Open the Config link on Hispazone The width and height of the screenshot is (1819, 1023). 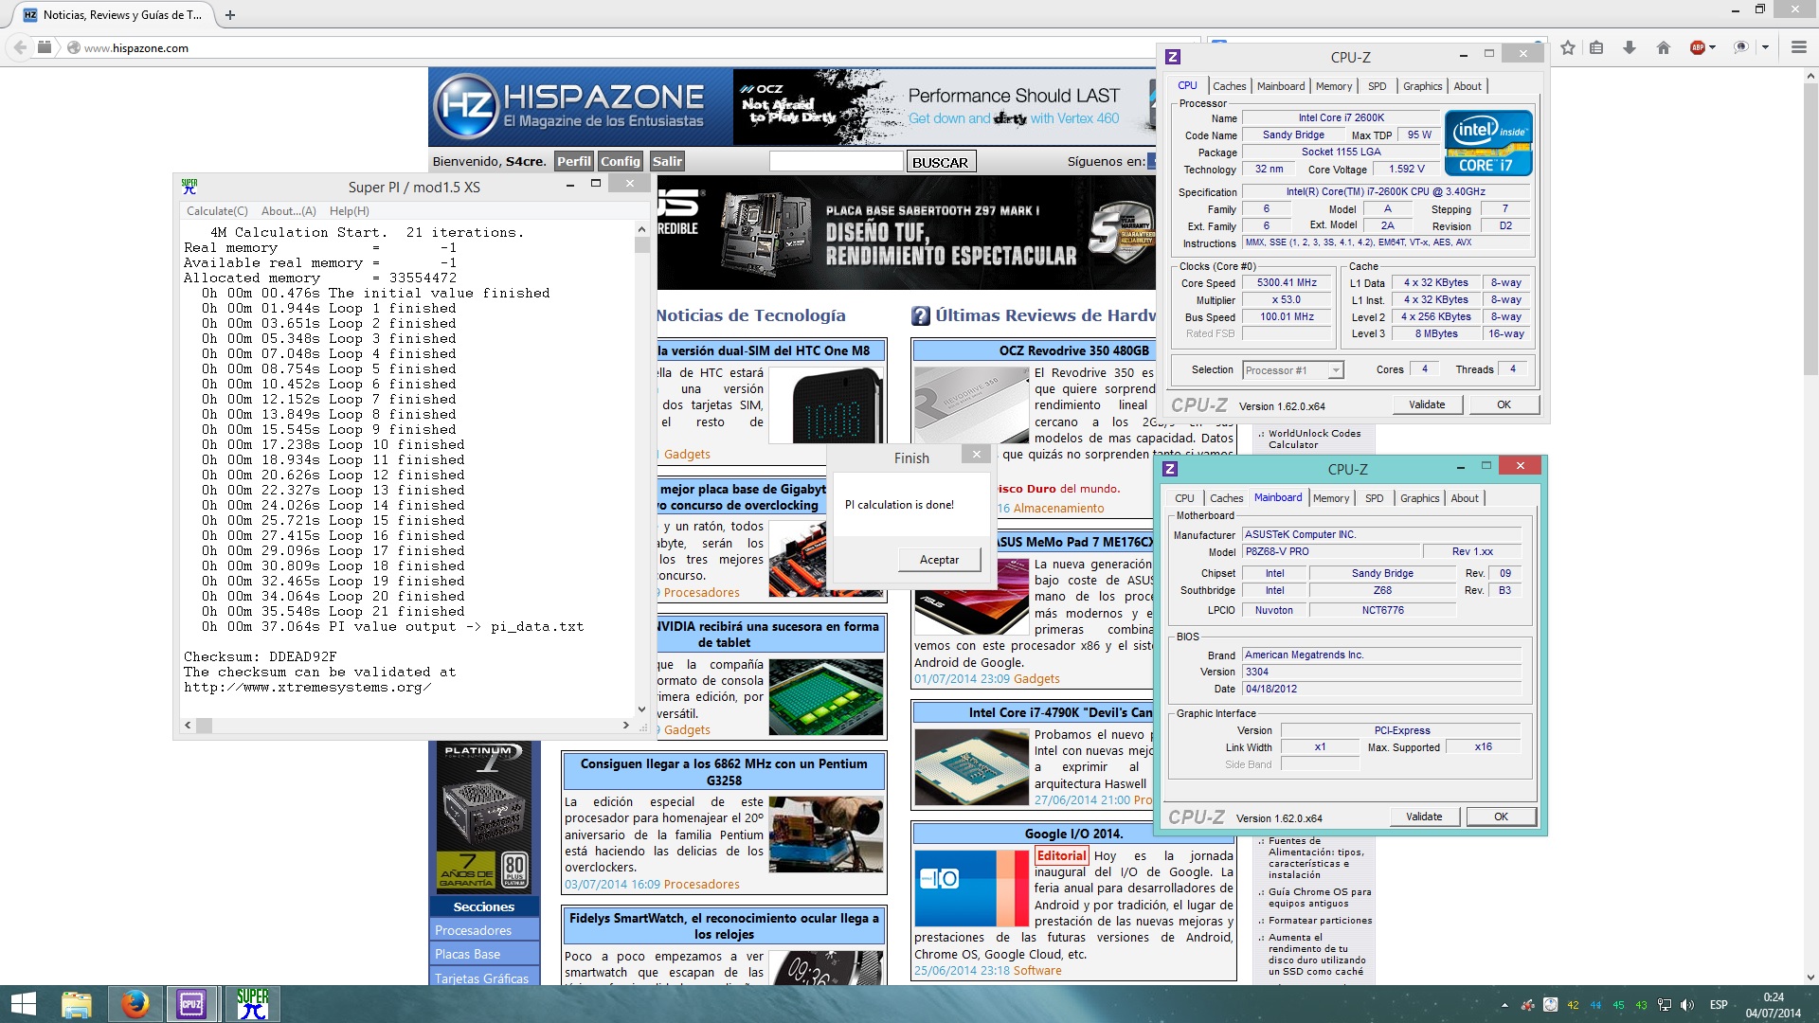[620, 161]
